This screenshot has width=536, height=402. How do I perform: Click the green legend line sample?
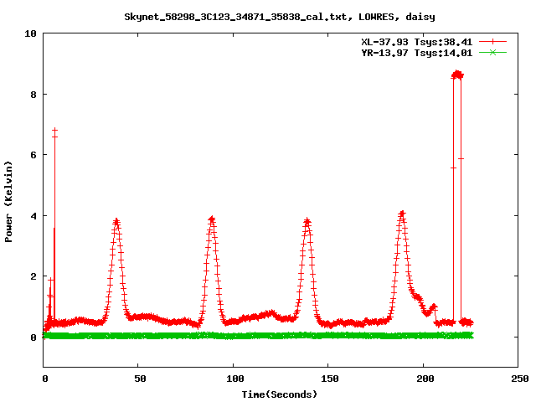492,52
